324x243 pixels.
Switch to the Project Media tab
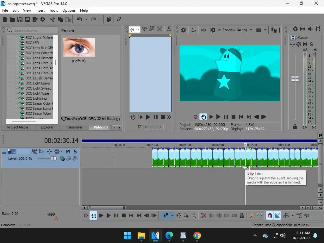click(x=18, y=127)
